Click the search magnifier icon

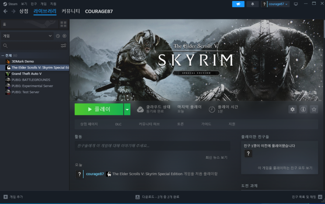(x=5, y=45)
